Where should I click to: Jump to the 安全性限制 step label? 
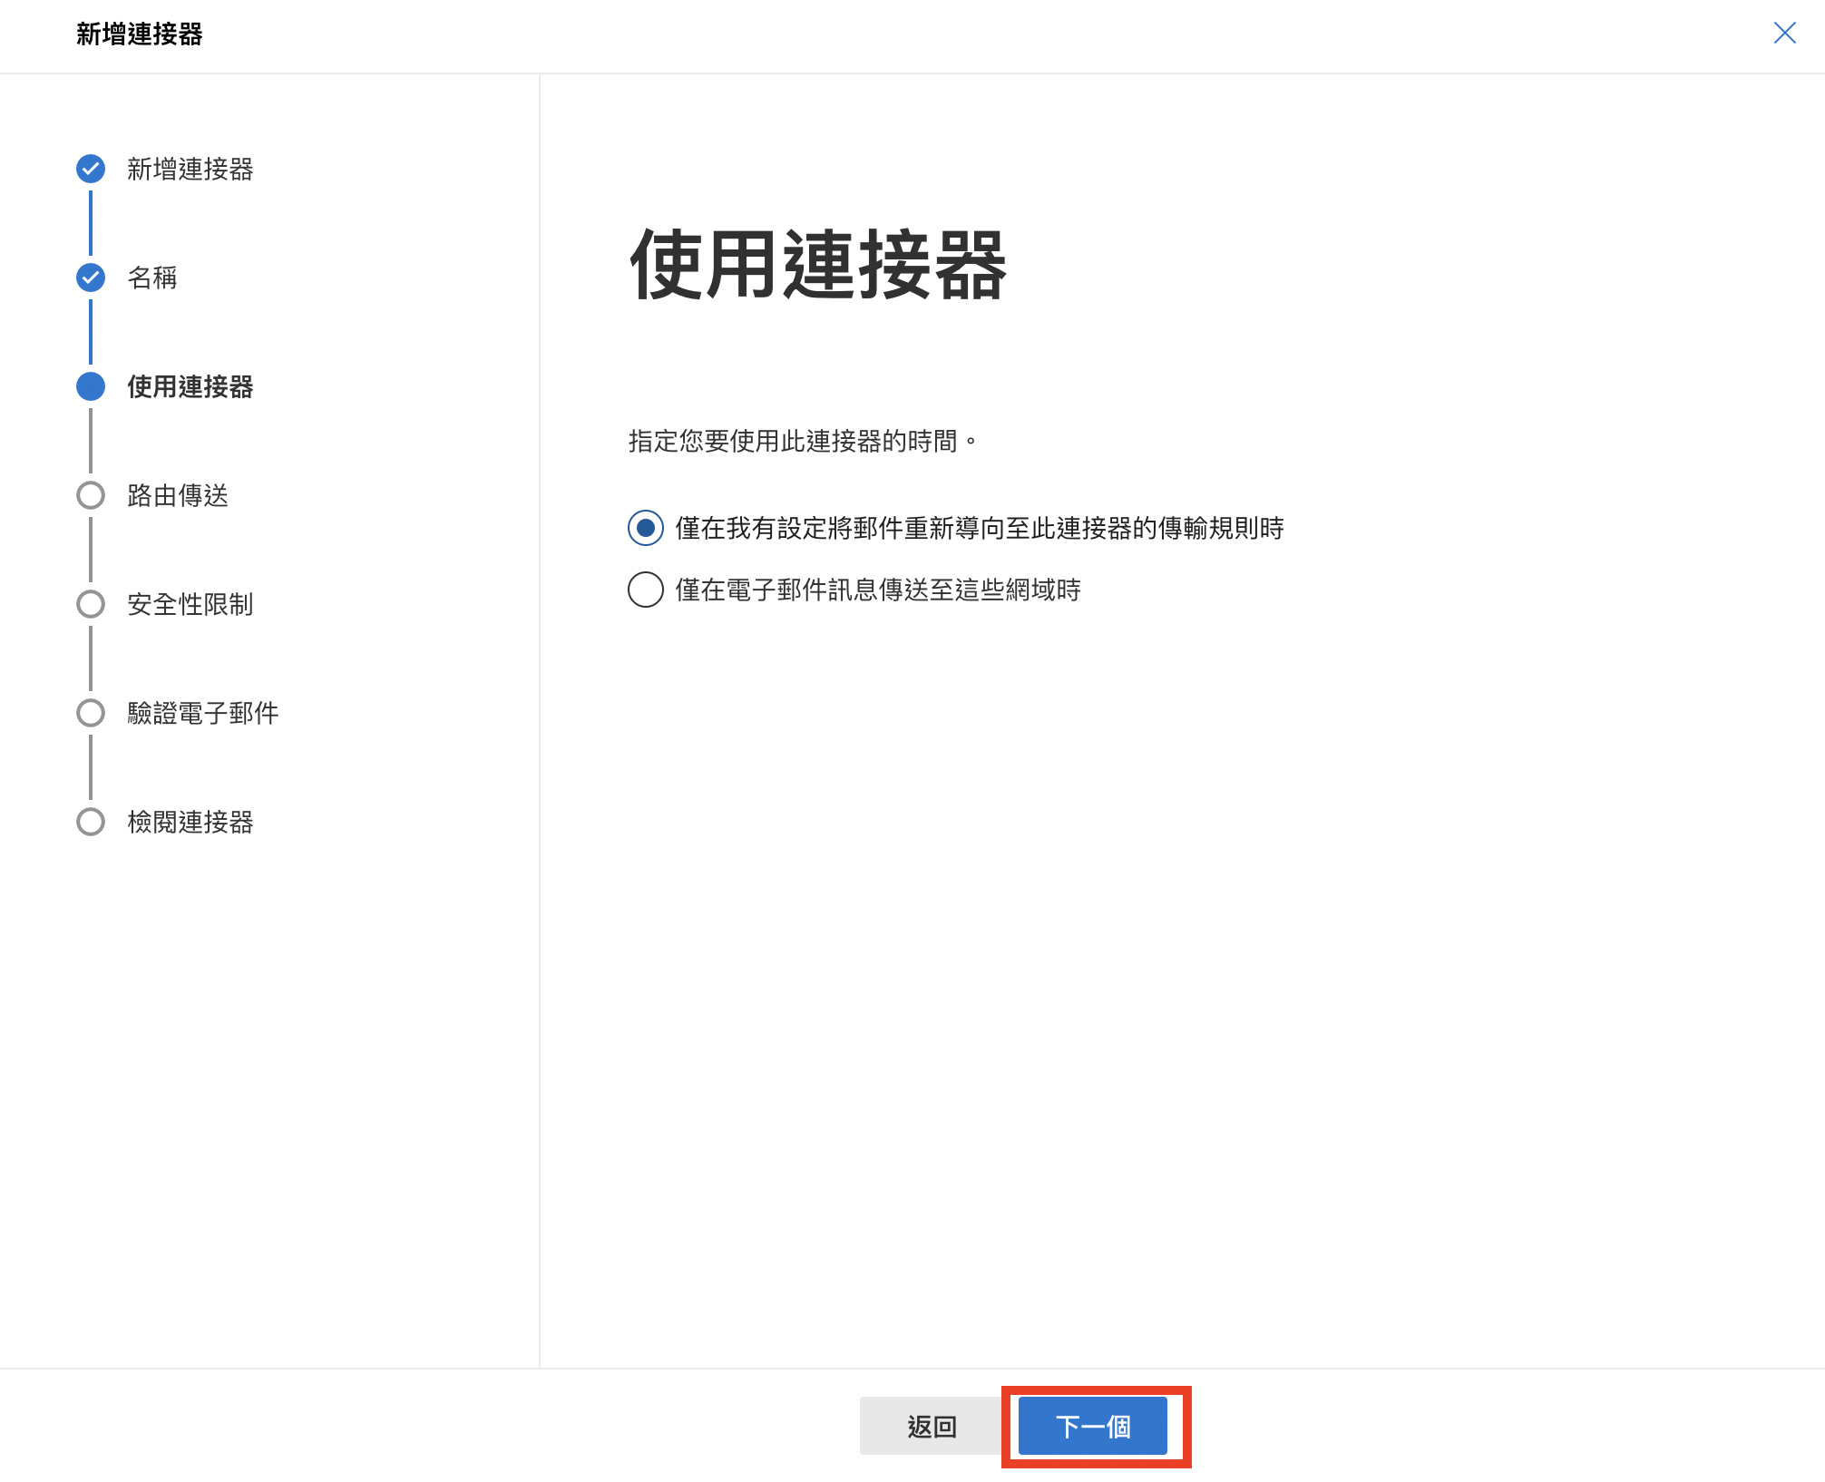tap(190, 604)
